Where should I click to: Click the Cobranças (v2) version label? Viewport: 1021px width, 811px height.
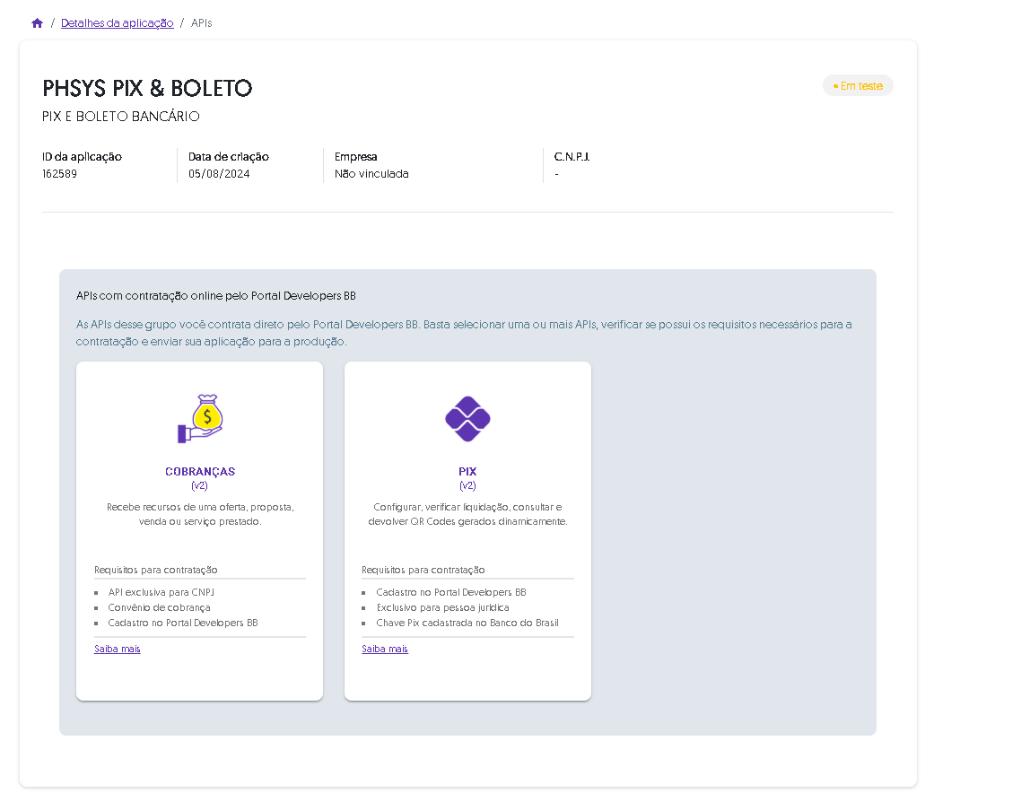200,485
